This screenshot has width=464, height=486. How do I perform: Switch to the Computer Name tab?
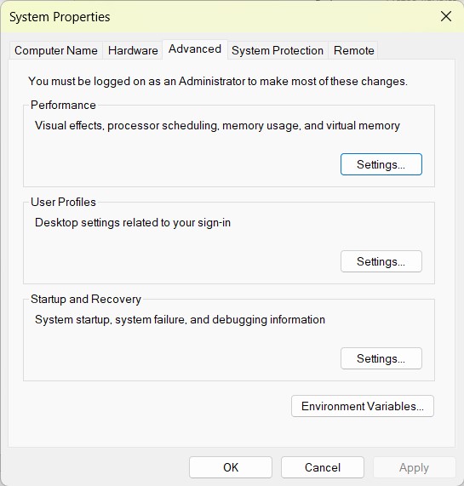(x=56, y=50)
